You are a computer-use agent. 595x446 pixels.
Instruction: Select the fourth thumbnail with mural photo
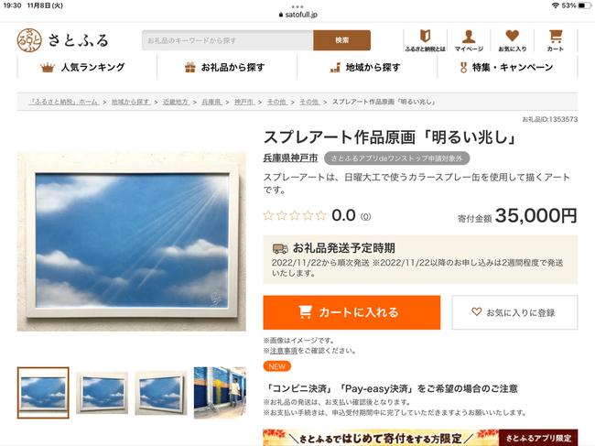(x=220, y=393)
